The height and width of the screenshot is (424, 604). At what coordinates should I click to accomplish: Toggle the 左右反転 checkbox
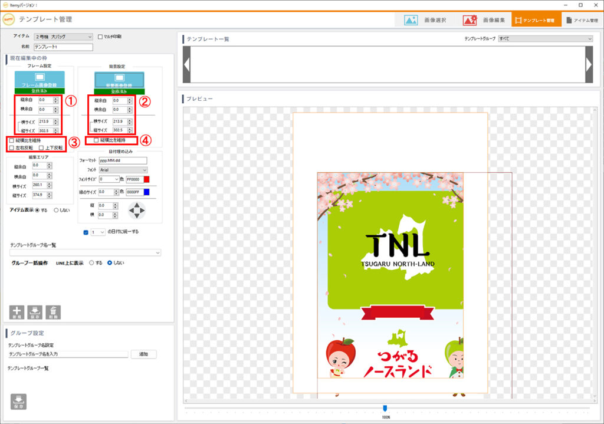[x=12, y=148]
